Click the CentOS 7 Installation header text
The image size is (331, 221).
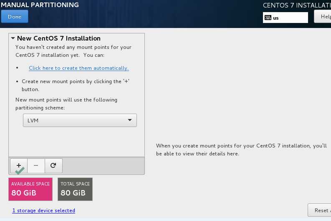click(297, 5)
